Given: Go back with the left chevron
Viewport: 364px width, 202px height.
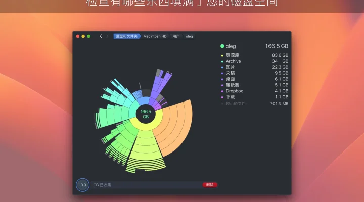Looking at the screenshot, I should tap(101, 36).
